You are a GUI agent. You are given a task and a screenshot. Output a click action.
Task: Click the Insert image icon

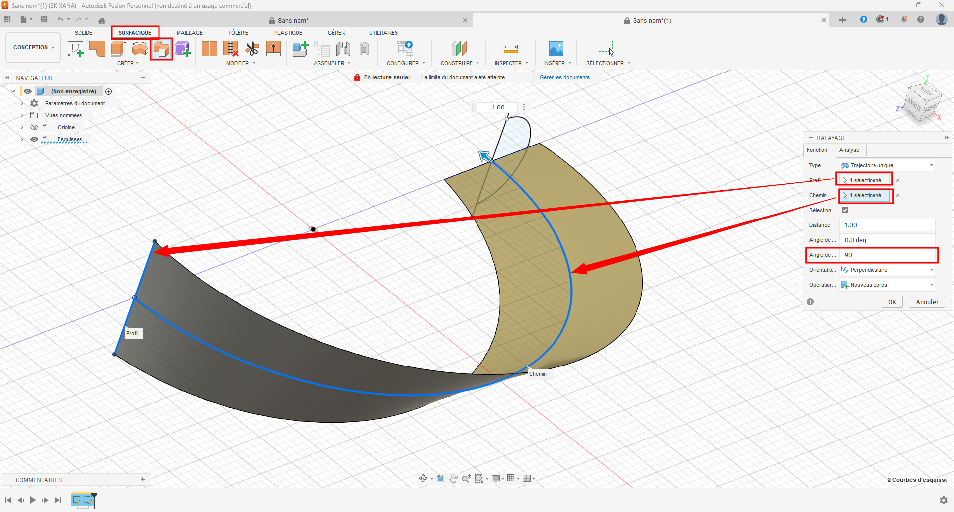[556, 49]
